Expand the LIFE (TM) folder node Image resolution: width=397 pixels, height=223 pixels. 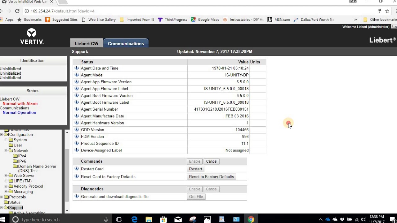tap(6, 181)
